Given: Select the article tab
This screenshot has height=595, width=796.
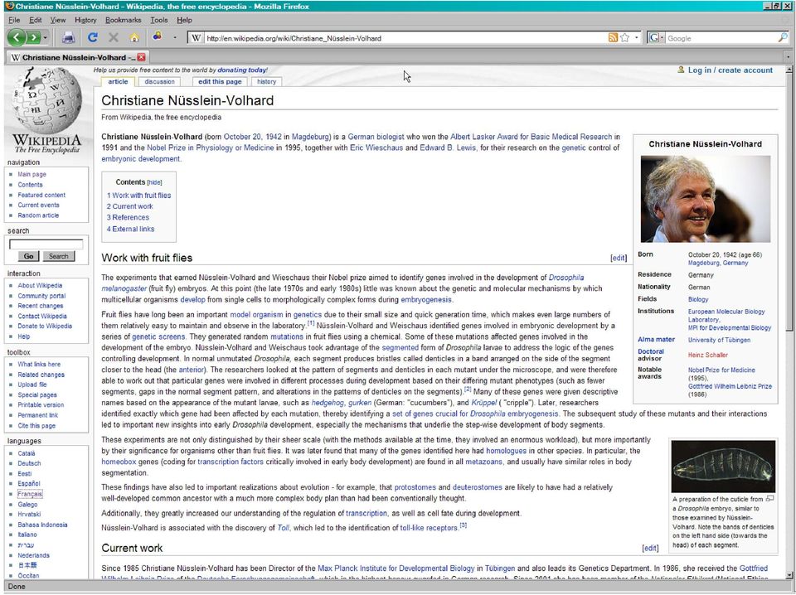Looking at the screenshot, I should (x=118, y=82).
